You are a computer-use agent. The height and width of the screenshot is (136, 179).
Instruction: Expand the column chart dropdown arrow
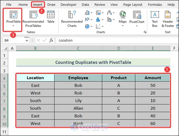point(91,13)
